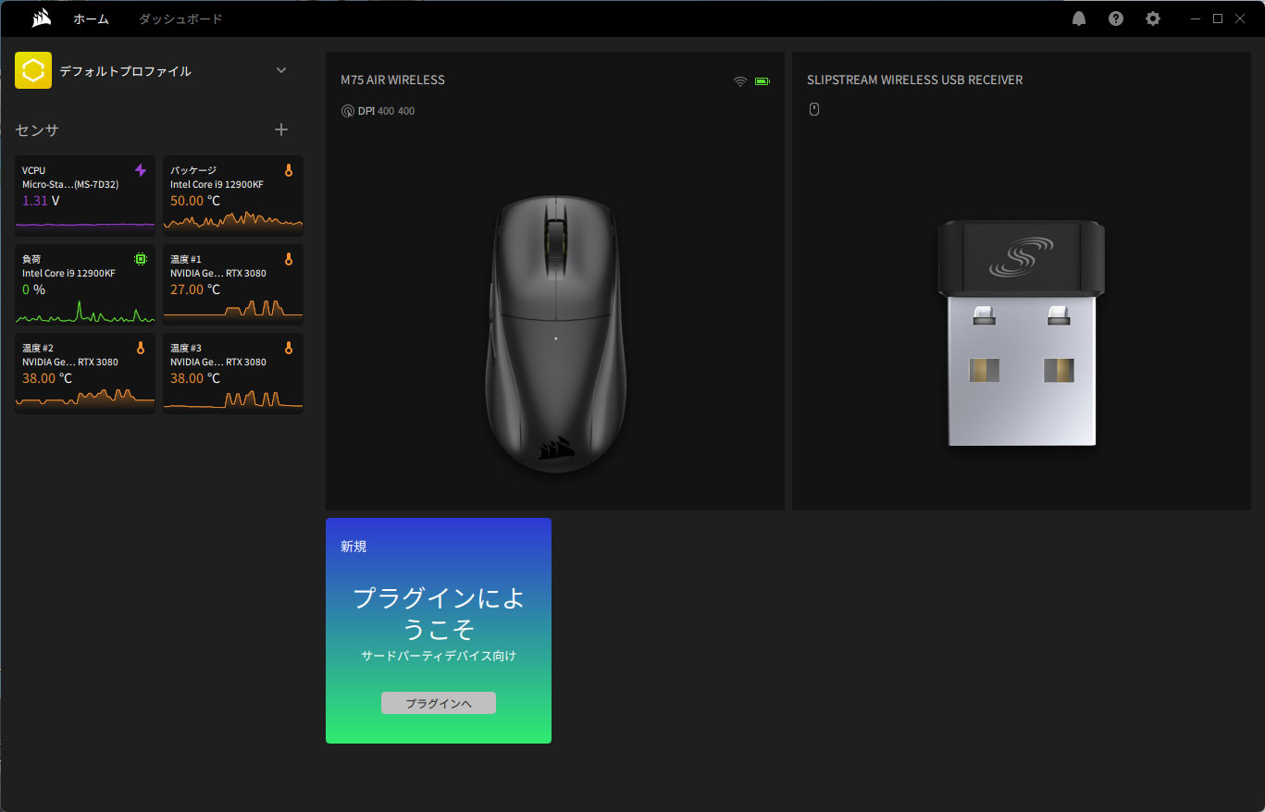Add a new sensor with plus icon
This screenshot has height=812, width=1265.
281,130
